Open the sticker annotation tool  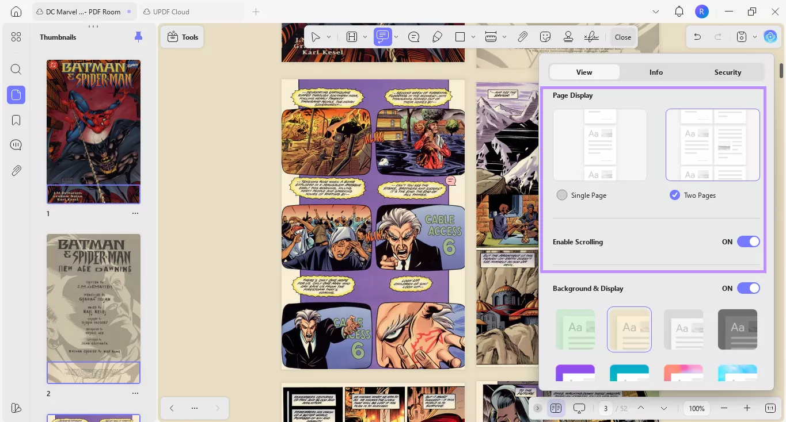pos(545,37)
